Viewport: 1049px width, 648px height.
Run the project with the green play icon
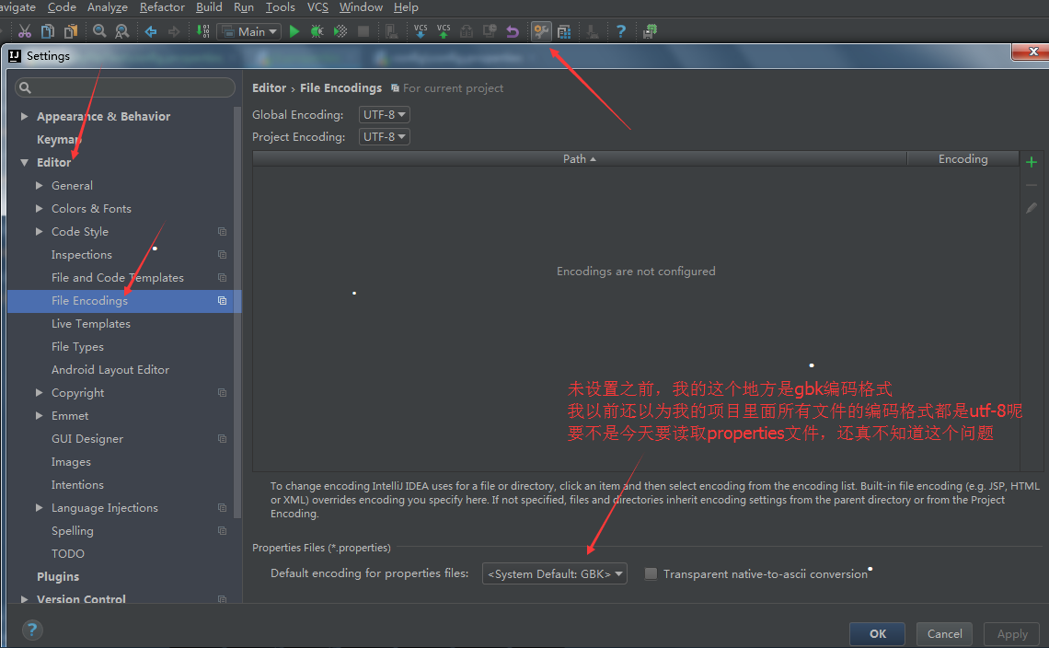[x=294, y=31]
